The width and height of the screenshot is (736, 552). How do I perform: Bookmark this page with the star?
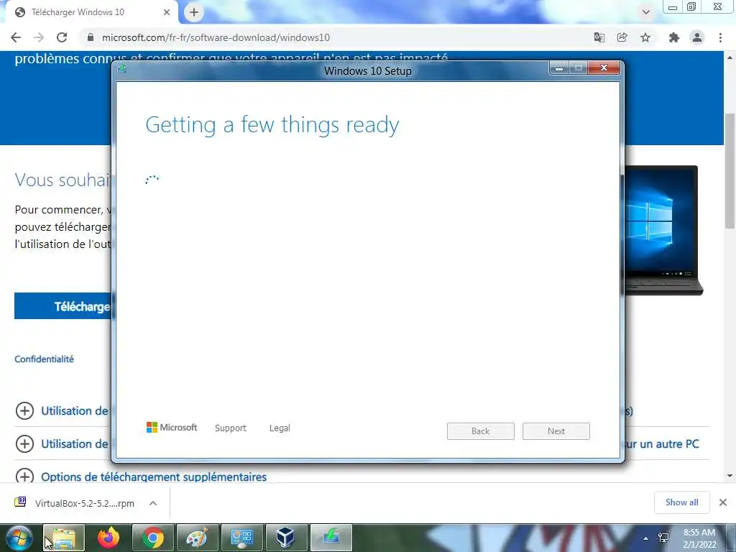tap(645, 37)
